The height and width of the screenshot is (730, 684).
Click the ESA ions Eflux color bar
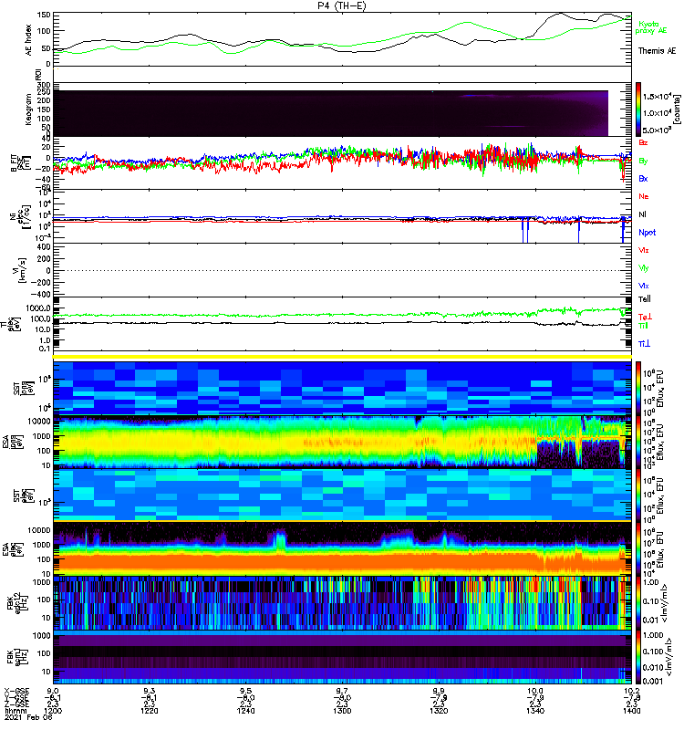click(638, 442)
